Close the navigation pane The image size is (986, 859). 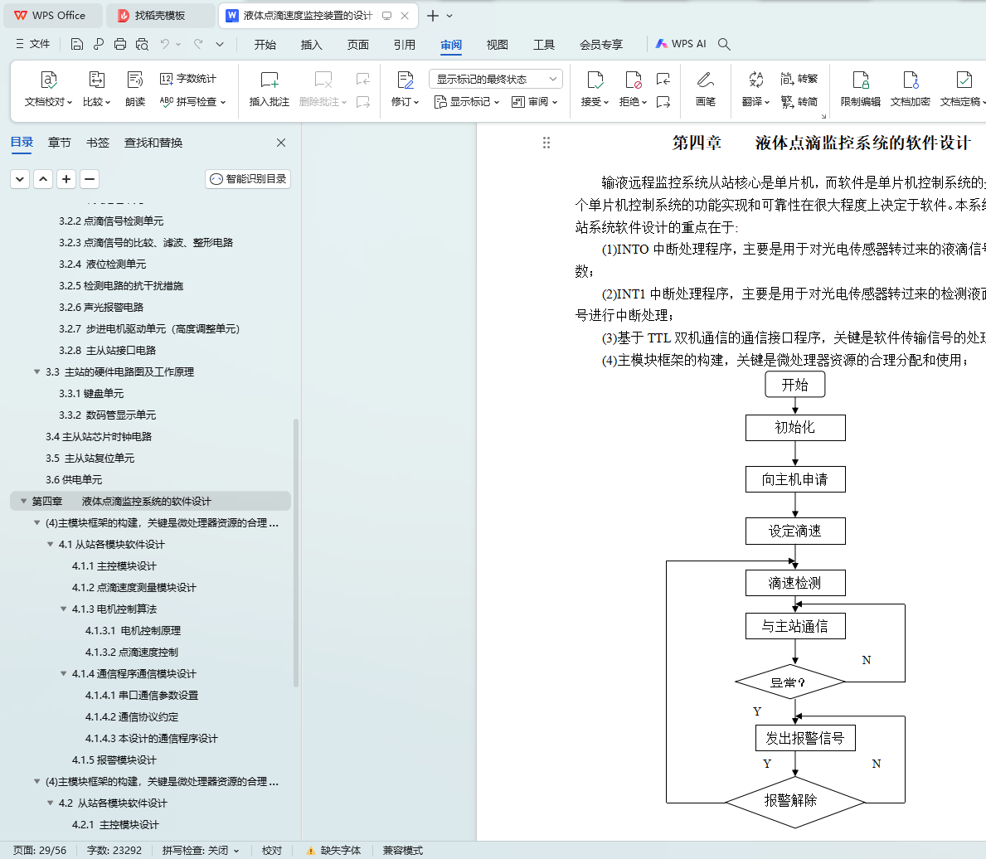pyautogui.click(x=281, y=143)
